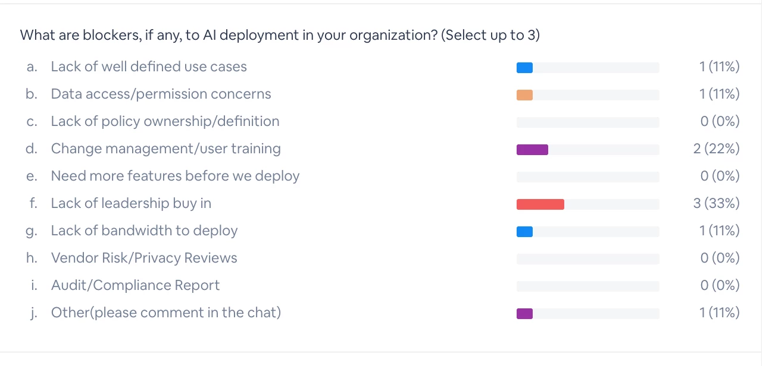
Task: Pick the "Vendor Risk/Privacy Reviews" option
Action: [x=144, y=258]
